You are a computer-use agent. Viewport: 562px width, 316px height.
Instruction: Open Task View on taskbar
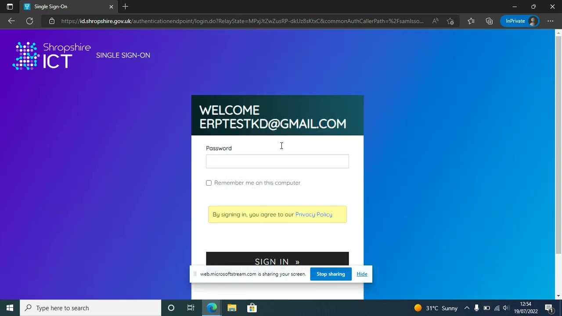pos(191,308)
